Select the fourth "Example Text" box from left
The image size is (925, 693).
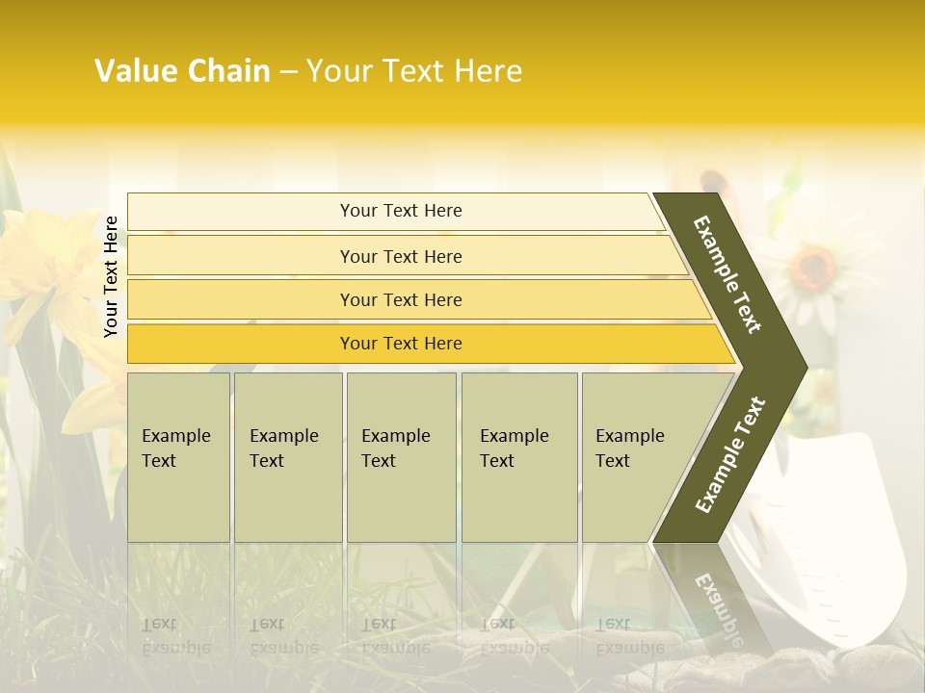click(519, 457)
